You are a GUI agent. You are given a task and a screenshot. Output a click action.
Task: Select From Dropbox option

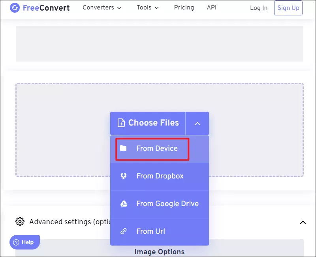pos(160,176)
